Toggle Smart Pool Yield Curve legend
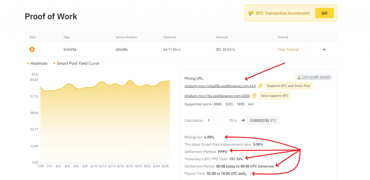The image size is (370, 180). [x=77, y=63]
